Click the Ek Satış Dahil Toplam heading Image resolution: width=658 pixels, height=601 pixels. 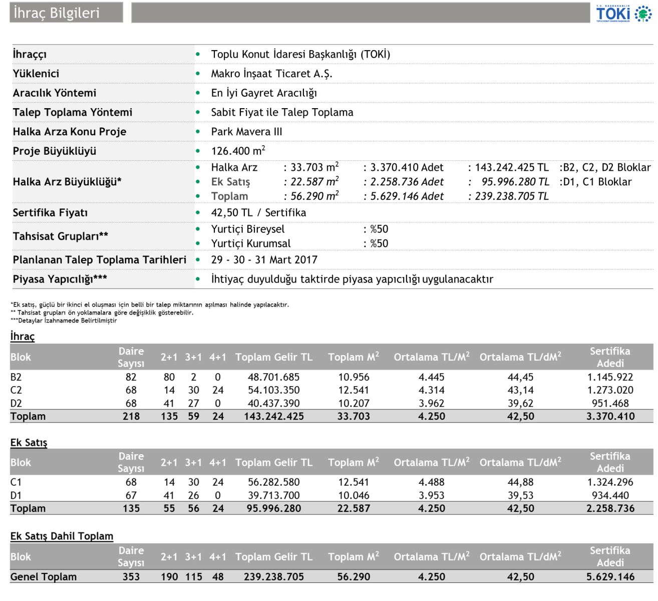62,536
